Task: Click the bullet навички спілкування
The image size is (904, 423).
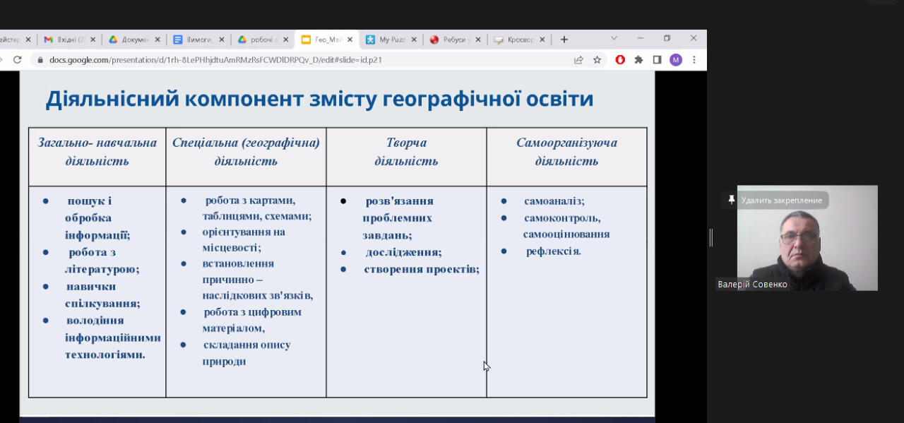Action: click(102, 294)
